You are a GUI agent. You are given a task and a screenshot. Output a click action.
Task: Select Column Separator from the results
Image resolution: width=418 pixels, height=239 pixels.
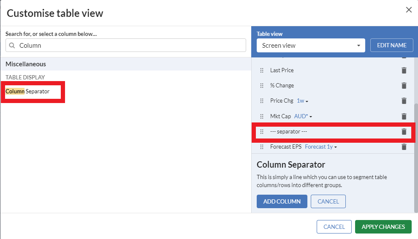(x=27, y=92)
